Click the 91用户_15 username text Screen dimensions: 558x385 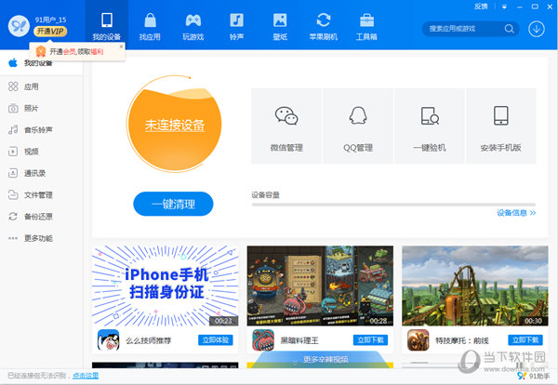(50, 20)
